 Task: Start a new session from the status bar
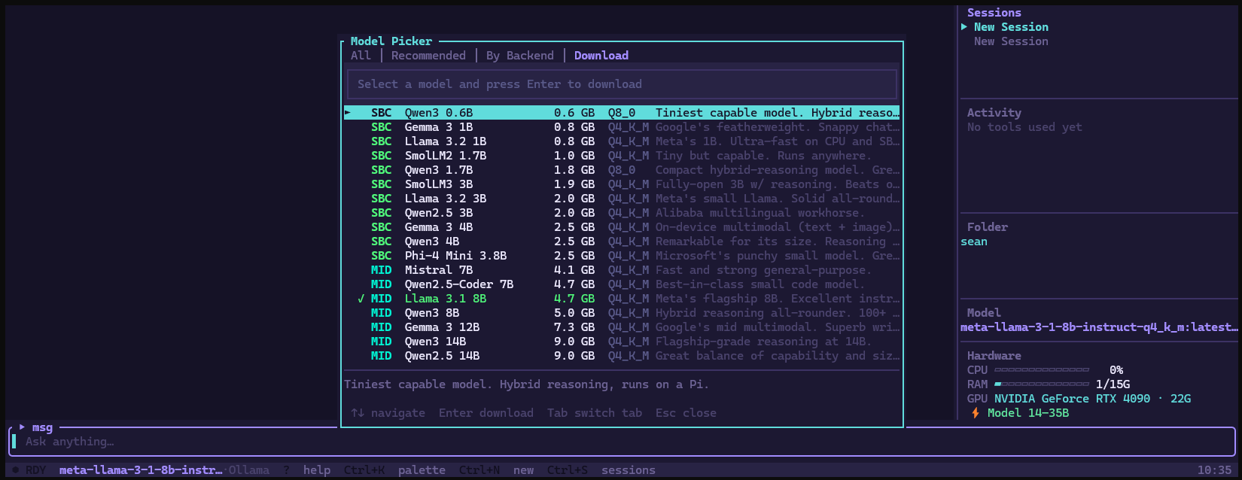524,470
